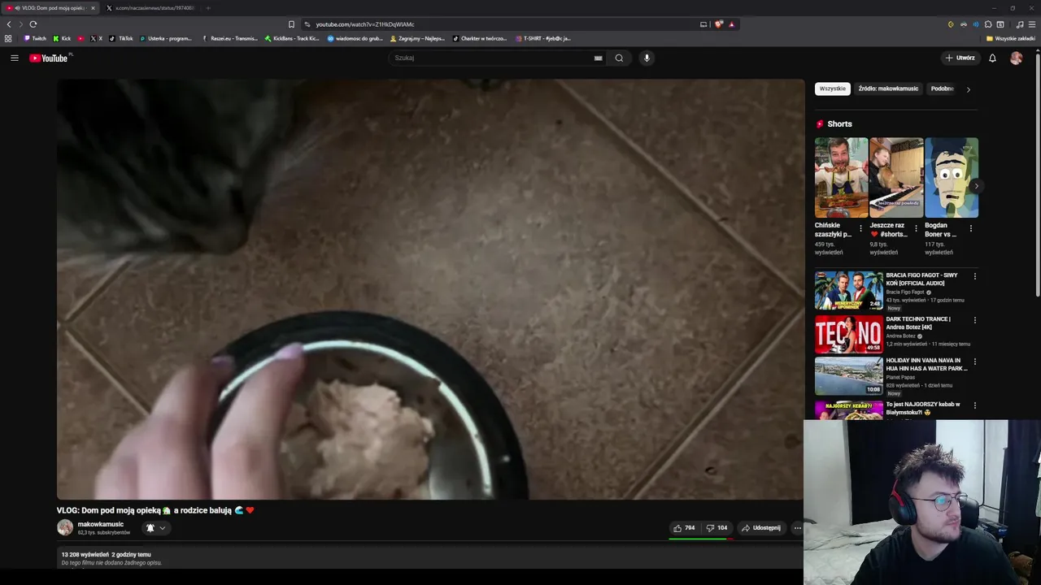Image resolution: width=1041 pixels, height=585 pixels.
Task: Open YouTube notifications bell
Action: point(992,58)
